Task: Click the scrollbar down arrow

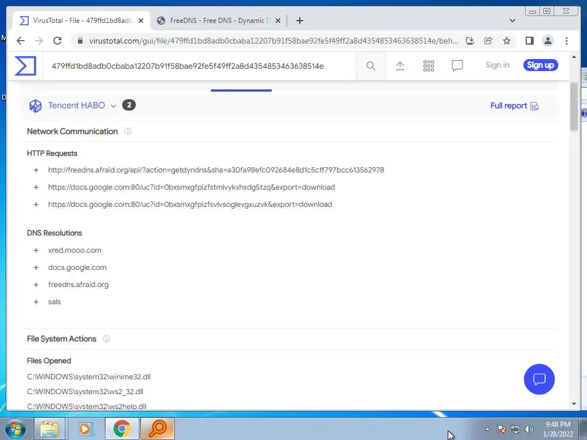Action: tap(574, 404)
